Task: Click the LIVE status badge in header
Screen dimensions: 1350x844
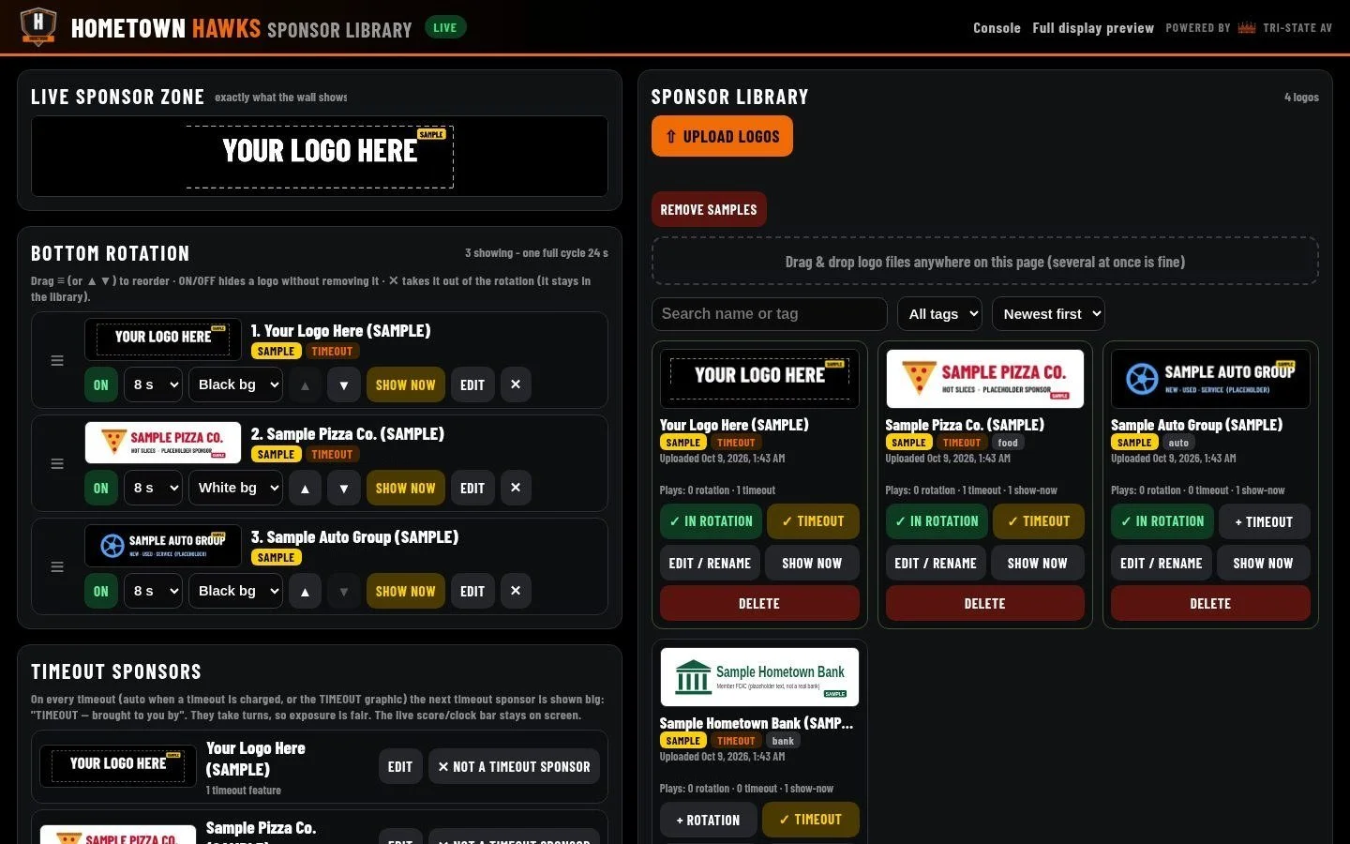Action: click(445, 27)
